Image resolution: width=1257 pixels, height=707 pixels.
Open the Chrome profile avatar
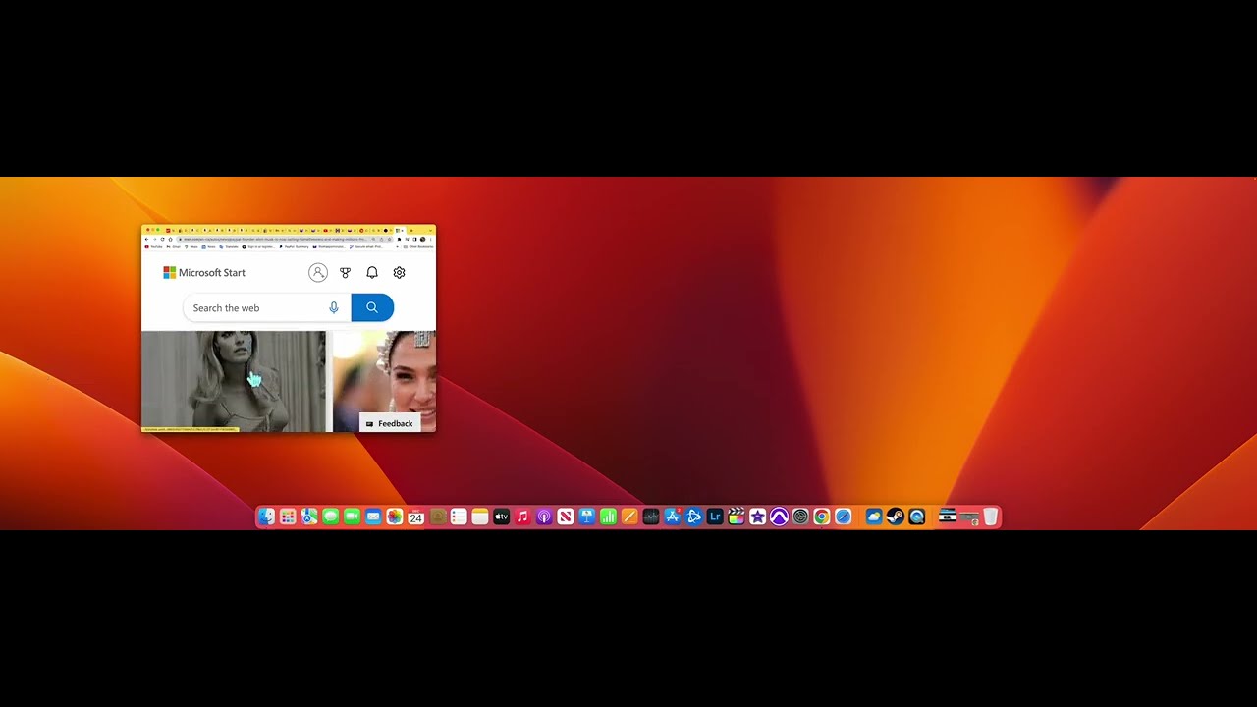click(x=422, y=240)
